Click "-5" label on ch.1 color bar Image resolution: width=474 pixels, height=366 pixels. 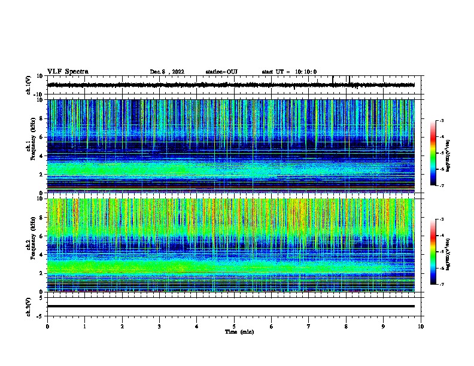pos(442,153)
